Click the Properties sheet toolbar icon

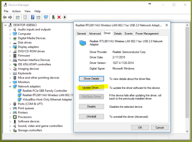tap(25, 17)
